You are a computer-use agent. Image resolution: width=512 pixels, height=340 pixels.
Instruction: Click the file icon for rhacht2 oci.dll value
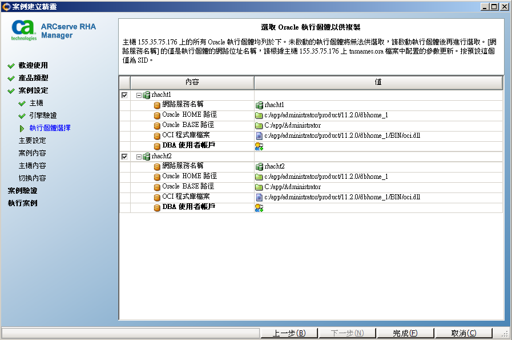pos(259,198)
